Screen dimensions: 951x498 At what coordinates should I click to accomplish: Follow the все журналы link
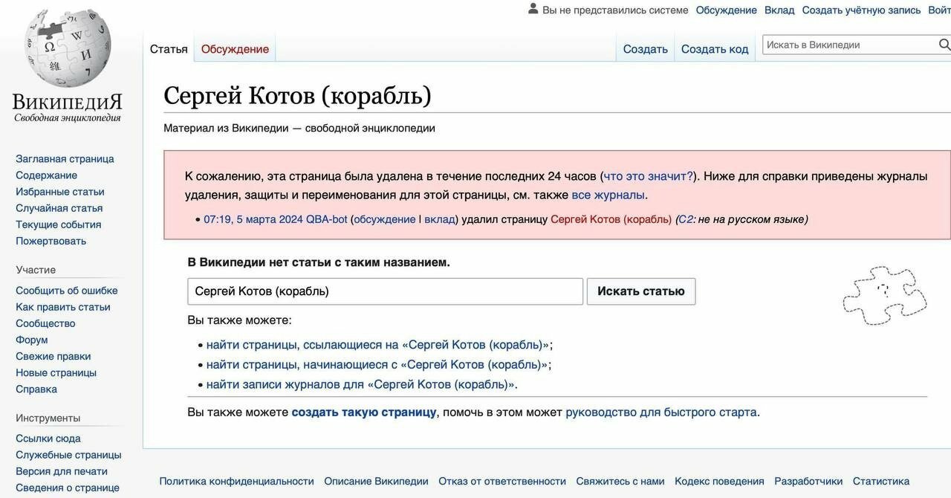coord(609,195)
